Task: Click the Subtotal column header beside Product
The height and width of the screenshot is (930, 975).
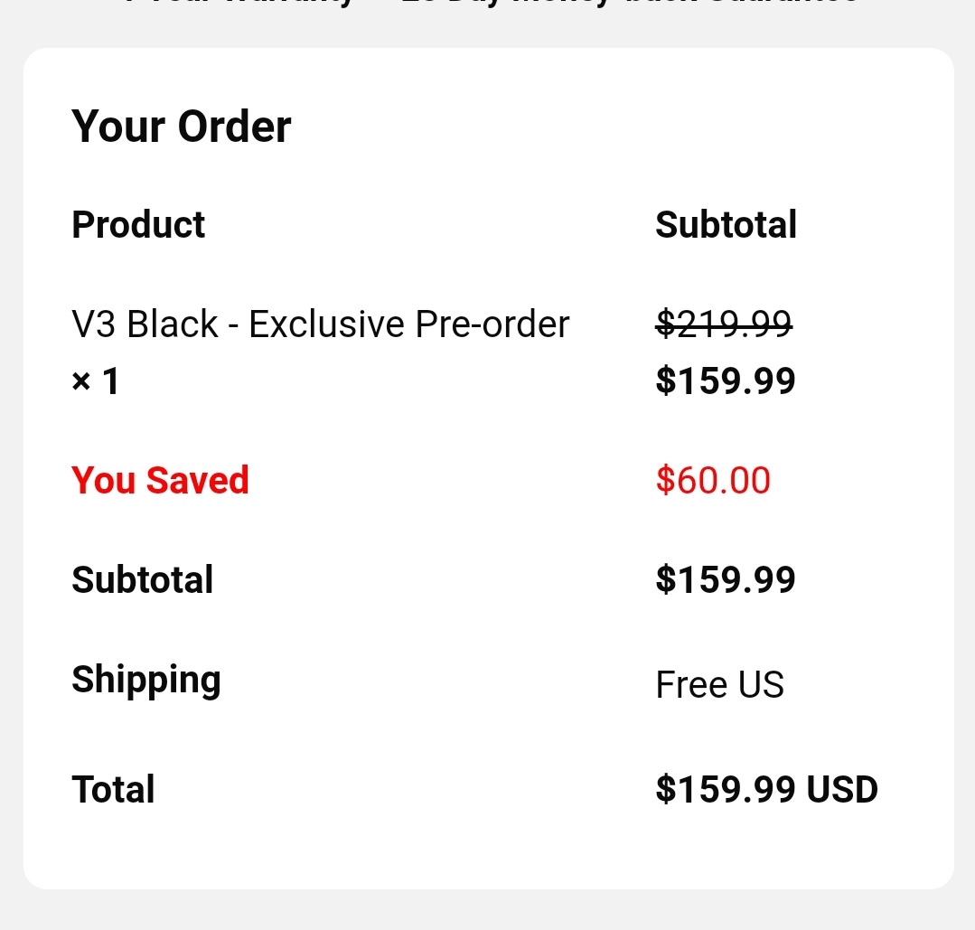Action: pos(726,225)
